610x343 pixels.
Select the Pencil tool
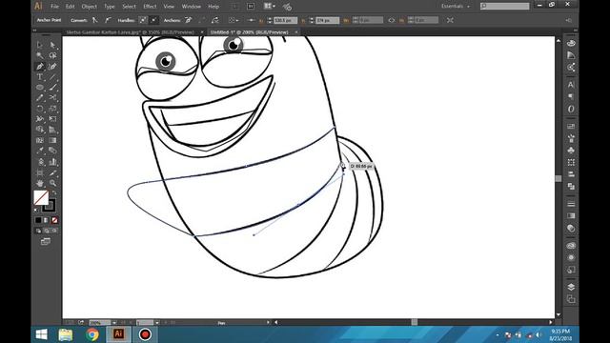tap(40, 98)
